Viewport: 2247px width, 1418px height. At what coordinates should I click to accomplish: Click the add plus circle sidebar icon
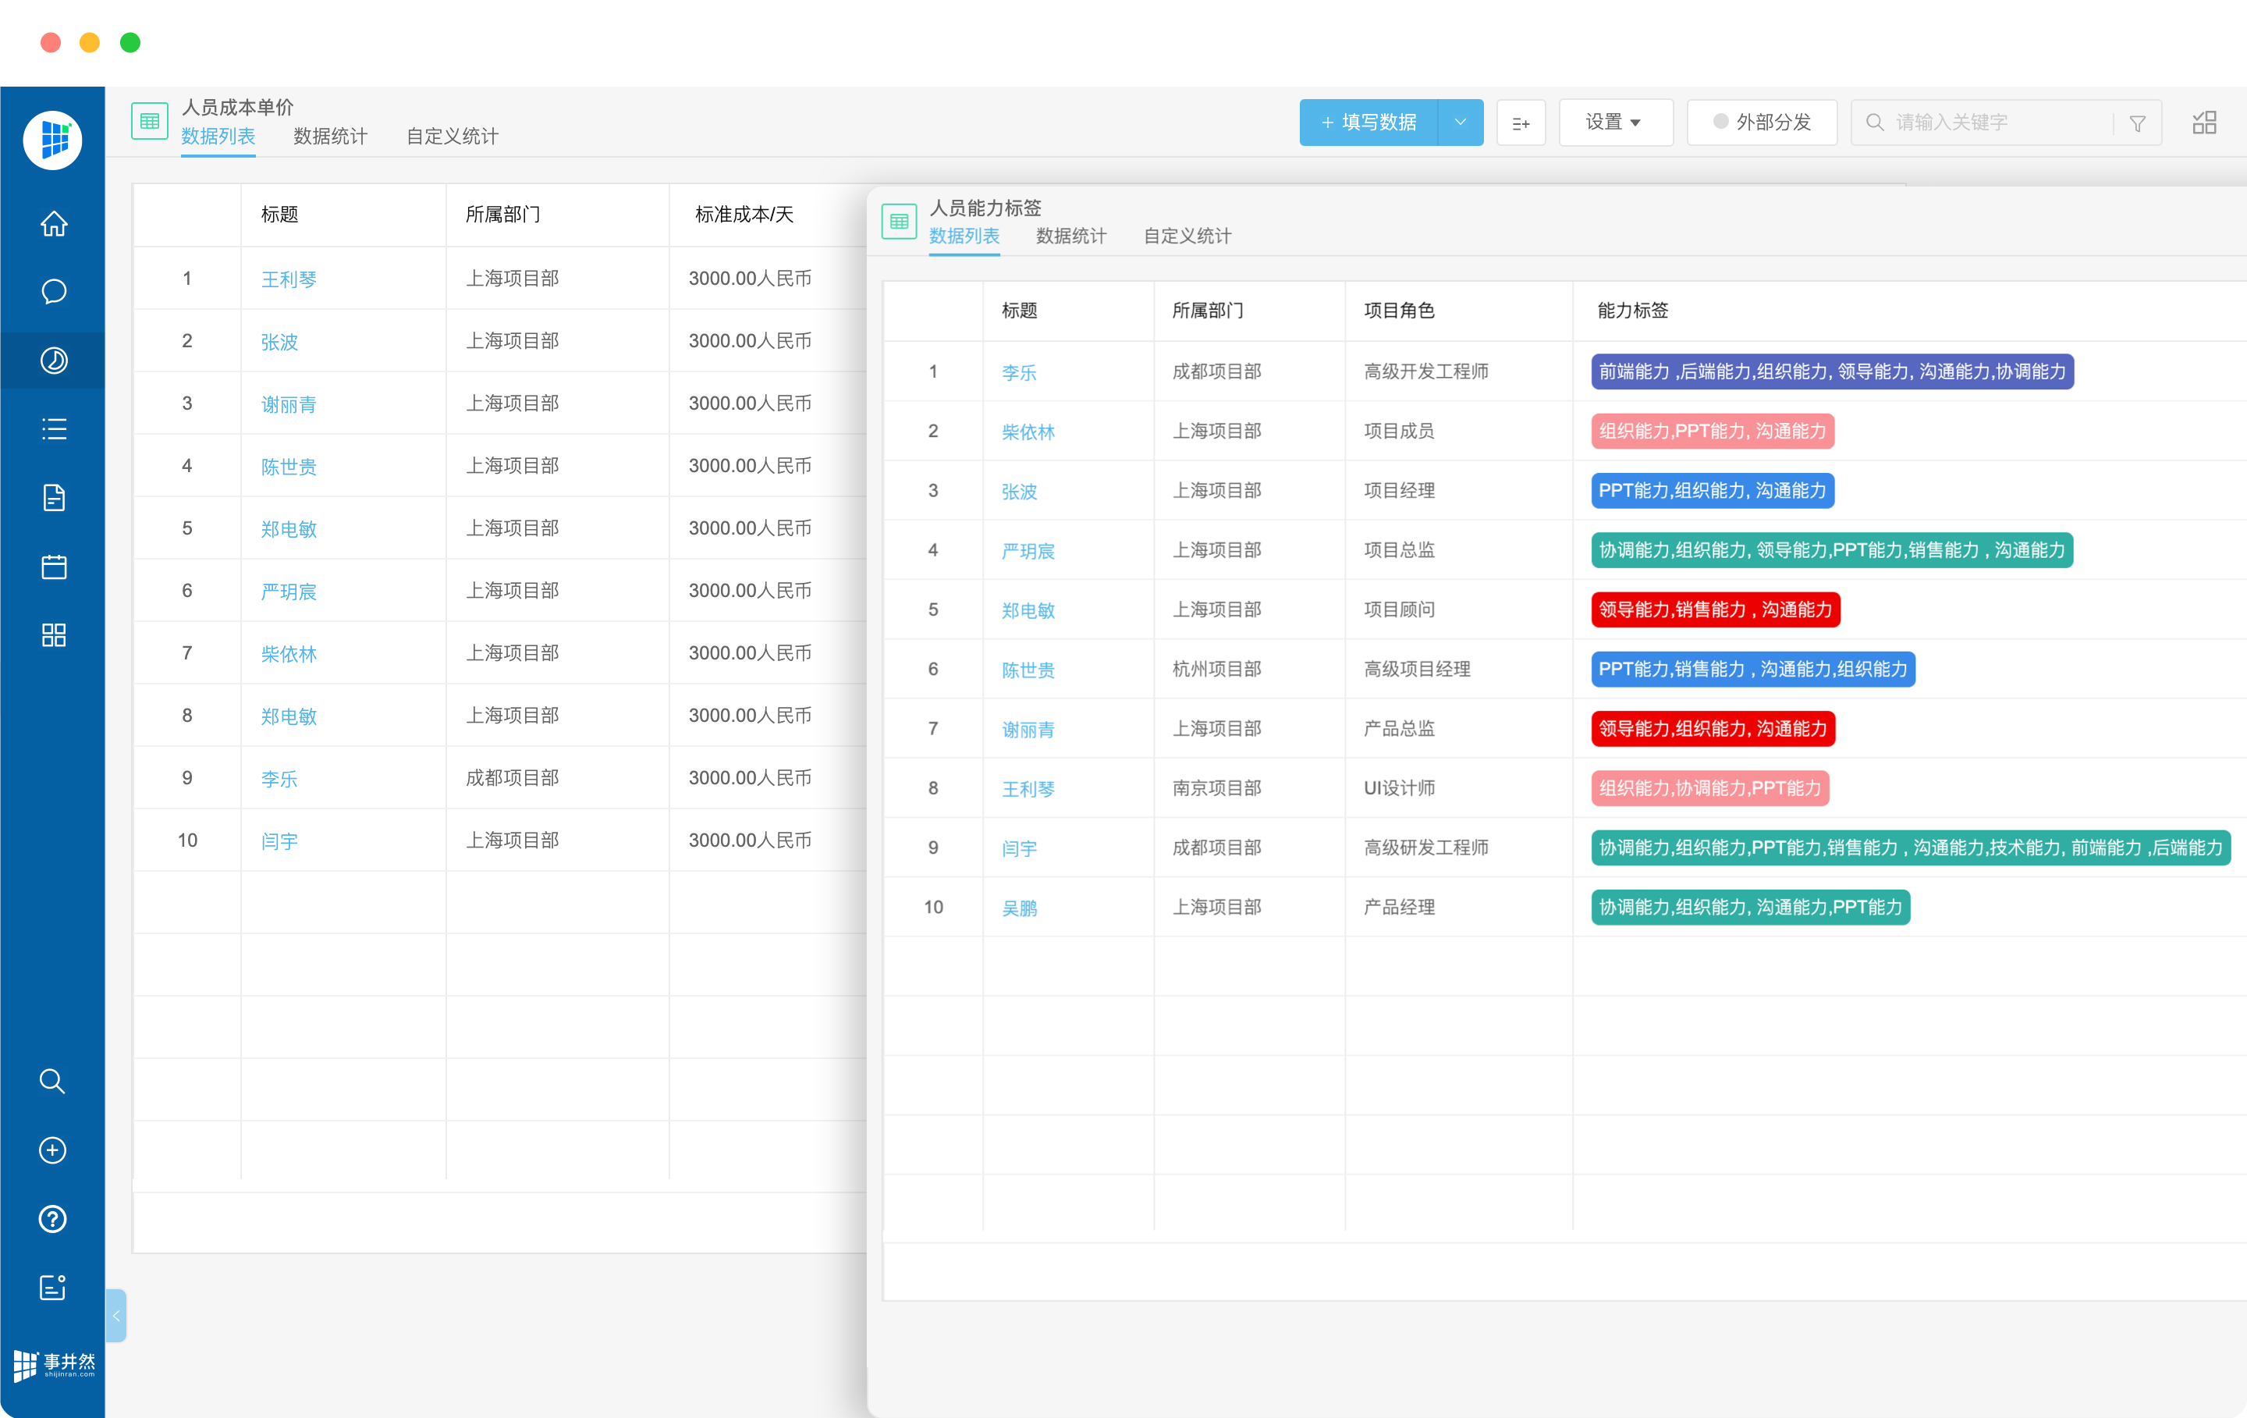tap(52, 1150)
